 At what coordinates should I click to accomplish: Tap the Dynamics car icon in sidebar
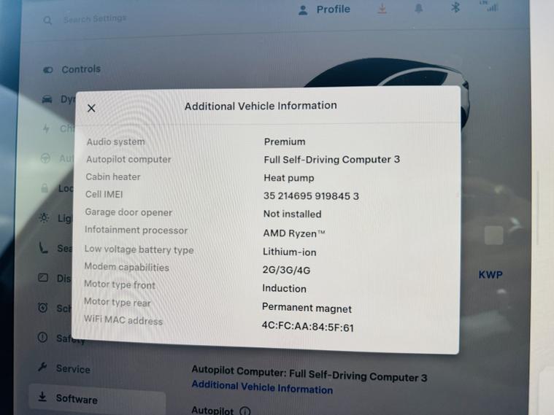pos(47,99)
